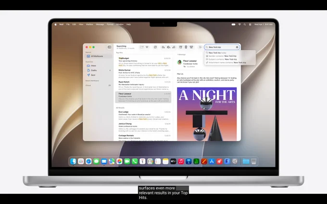The width and height of the screenshot is (327, 204).
Task: Expand the iCloud section in sidebar
Action: [88, 85]
